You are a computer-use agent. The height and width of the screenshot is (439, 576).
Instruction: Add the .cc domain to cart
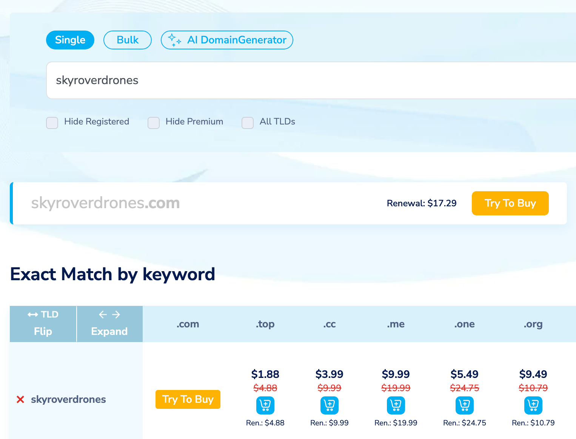330,405
